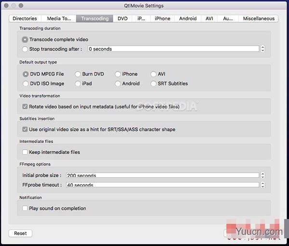Select the Transcoding tab

click(95, 19)
